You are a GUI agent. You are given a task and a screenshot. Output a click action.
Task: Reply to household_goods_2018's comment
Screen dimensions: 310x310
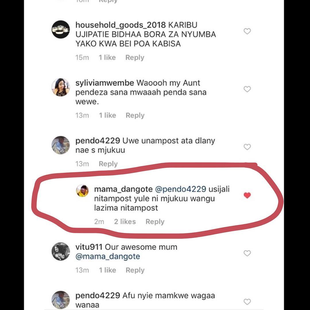pos(135,58)
